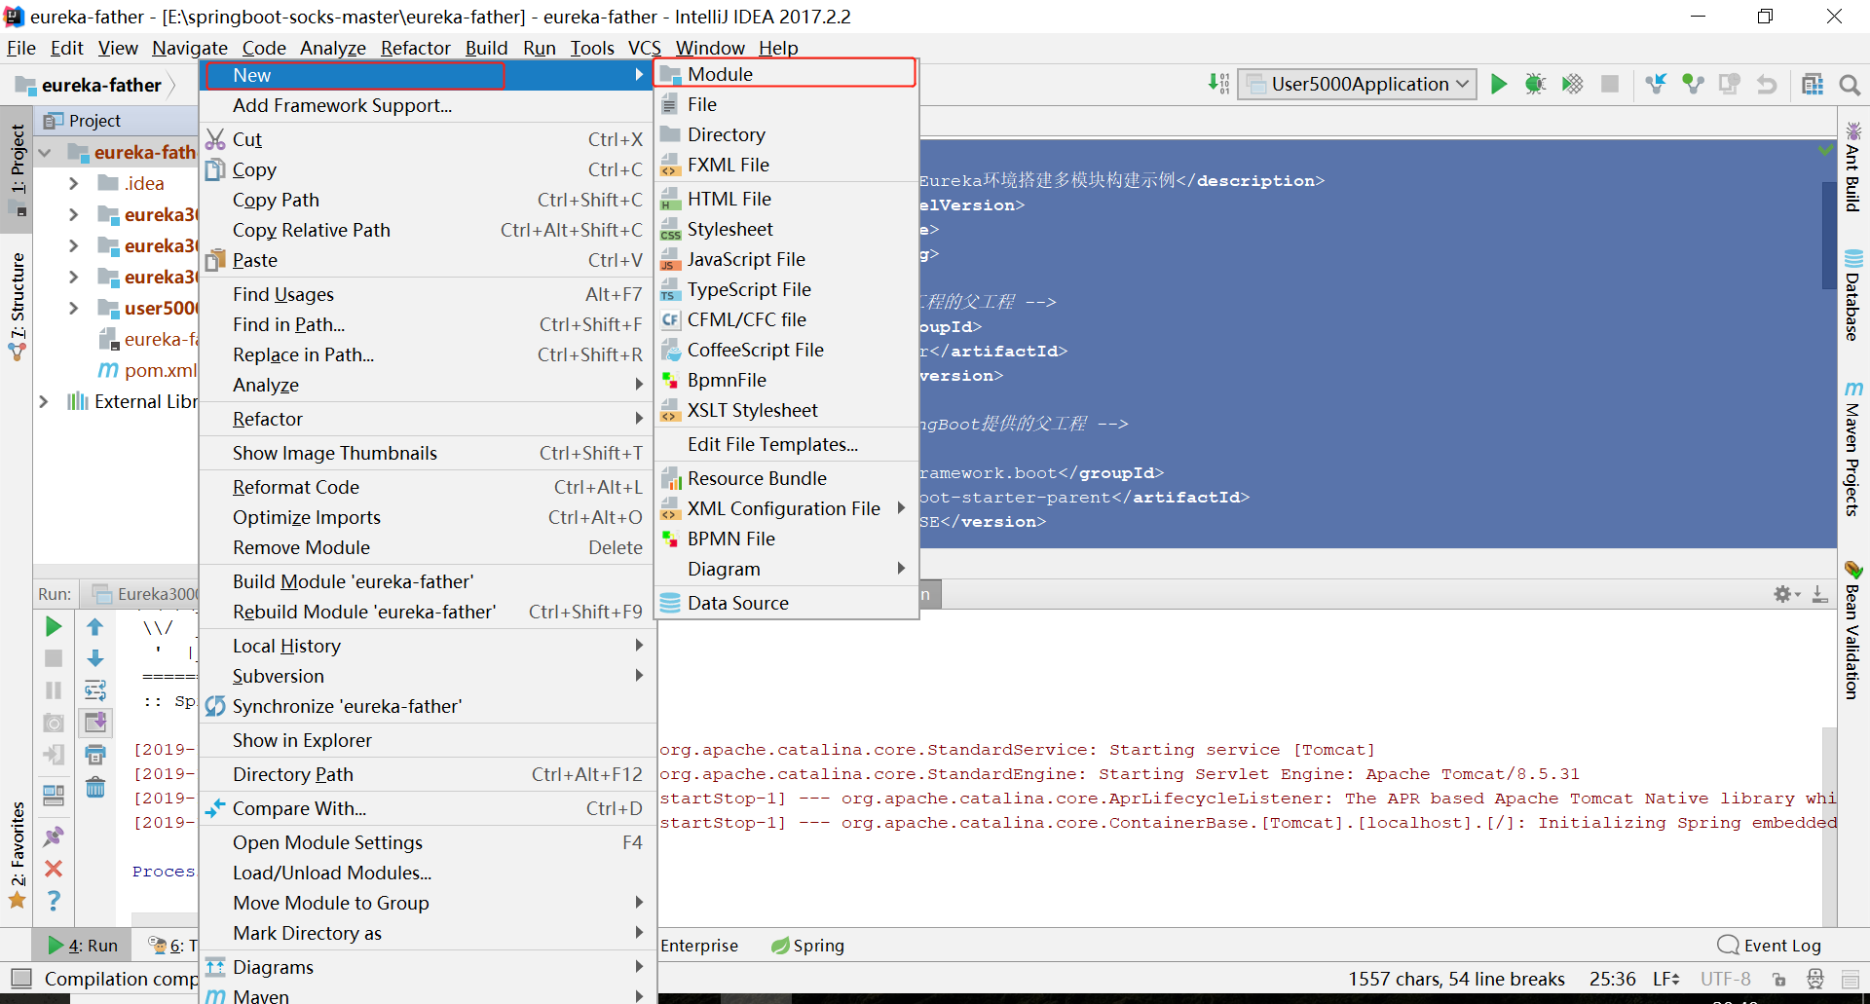The image size is (1870, 1004).
Task: Pin the Run tab icon
Action: tap(54, 836)
